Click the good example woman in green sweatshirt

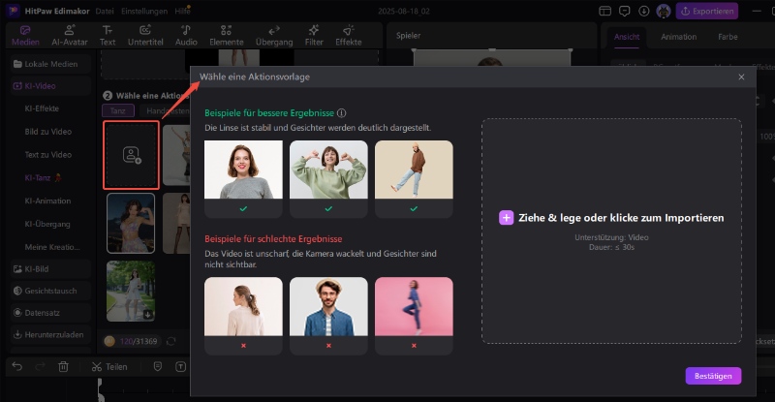(x=328, y=170)
